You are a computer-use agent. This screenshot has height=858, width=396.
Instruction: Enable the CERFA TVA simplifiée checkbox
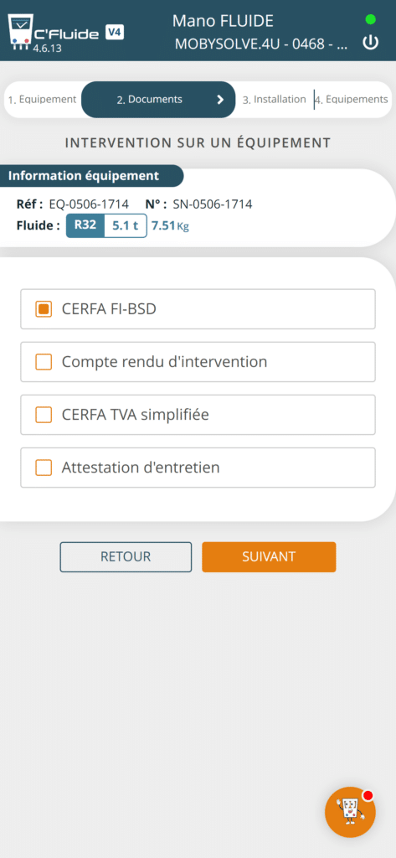click(x=44, y=415)
